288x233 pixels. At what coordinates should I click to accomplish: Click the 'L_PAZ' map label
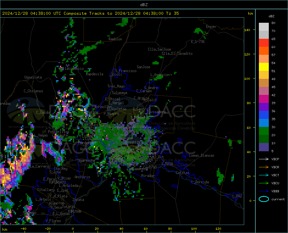point(237,196)
